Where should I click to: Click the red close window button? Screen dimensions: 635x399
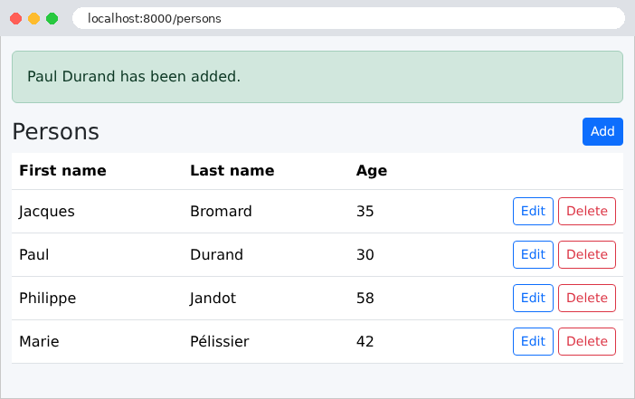pyautogui.click(x=15, y=19)
